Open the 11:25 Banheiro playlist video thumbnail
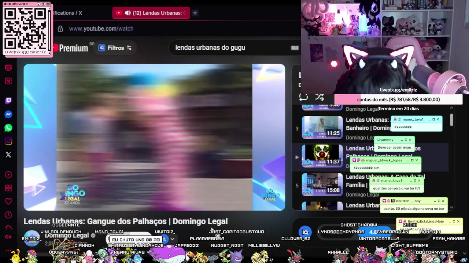This screenshot has width=469, height=263. click(x=322, y=127)
